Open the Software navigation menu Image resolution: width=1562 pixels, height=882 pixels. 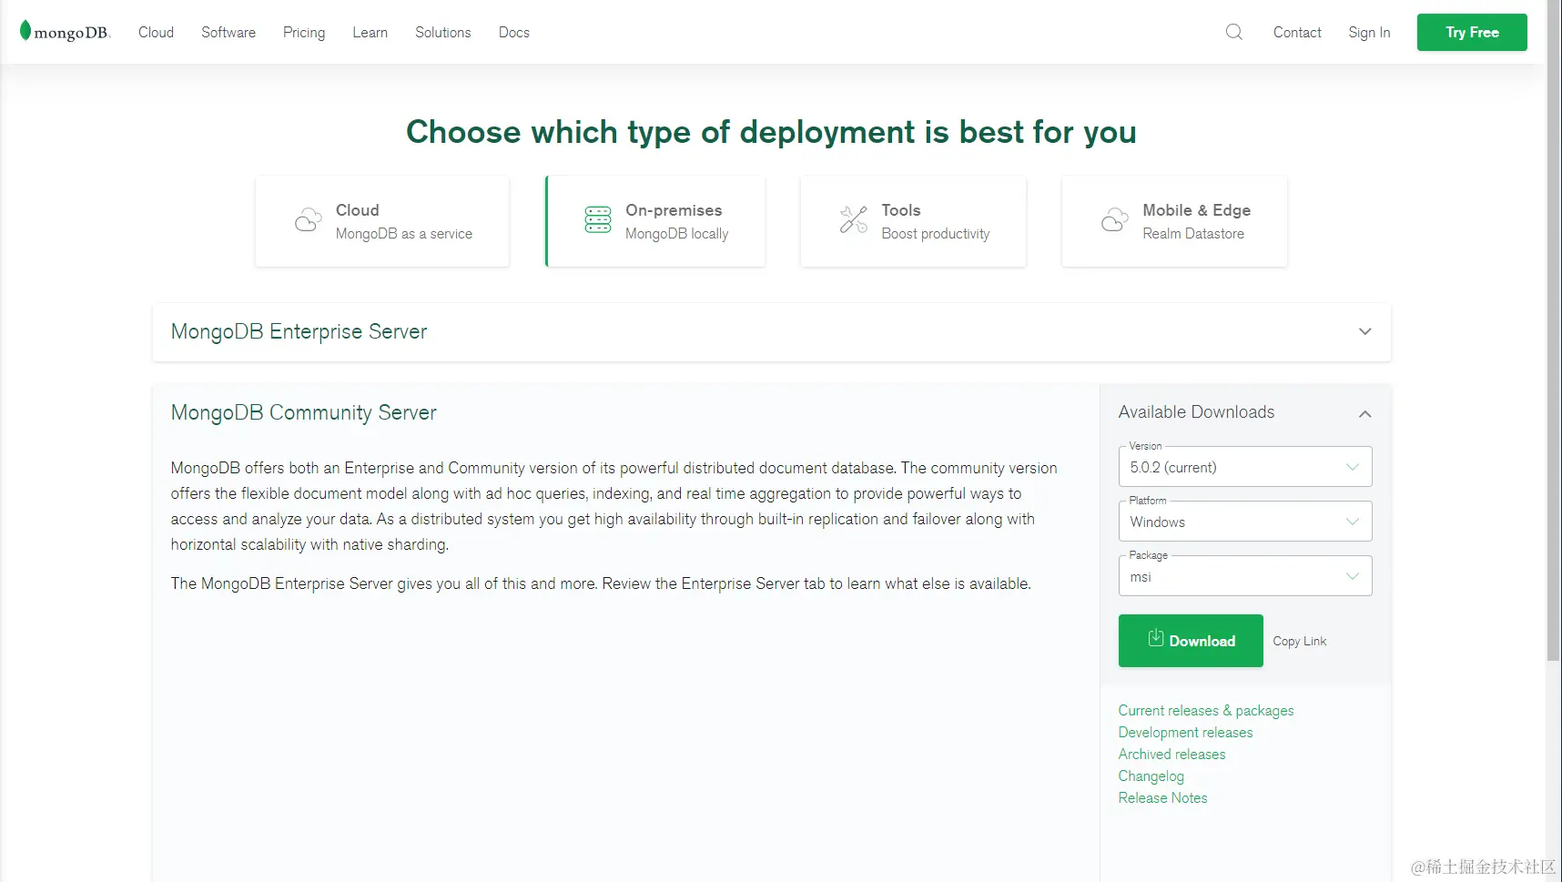pyautogui.click(x=228, y=33)
